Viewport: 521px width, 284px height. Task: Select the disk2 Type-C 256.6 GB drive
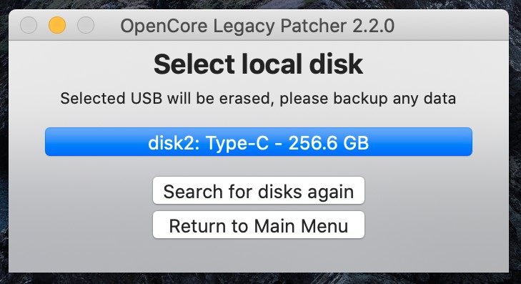pos(259,142)
